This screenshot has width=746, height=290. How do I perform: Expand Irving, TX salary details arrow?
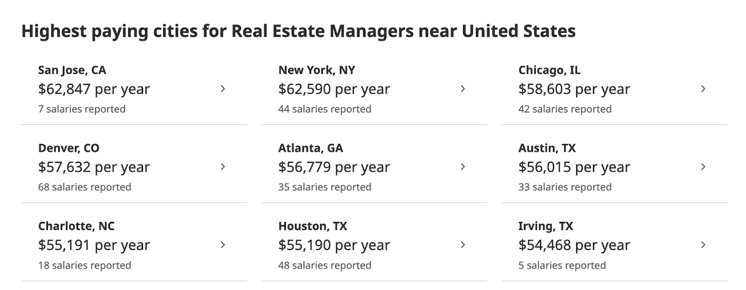coord(703,245)
